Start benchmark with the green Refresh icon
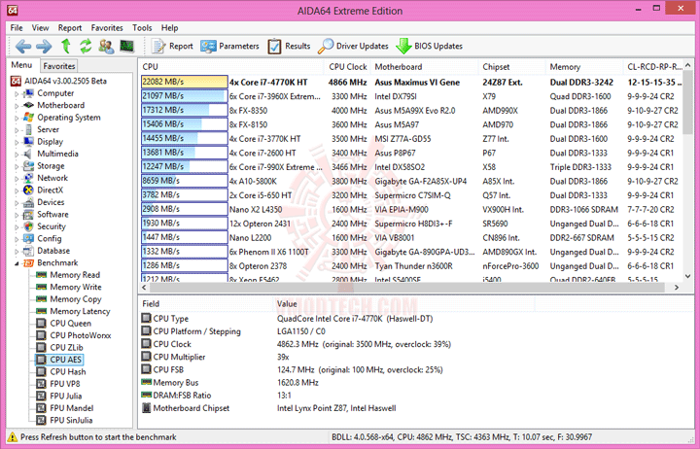700x449 pixels. click(x=86, y=46)
